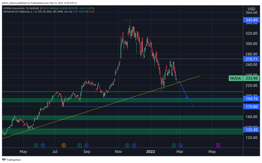Viewport: 262px width, 163px height.
Task: Click the NVDA ticker price label
Action: 235,78
